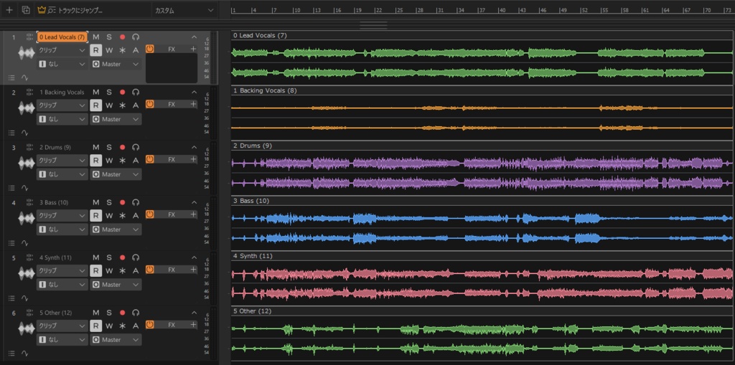
Task: Mute the Drums track
Action: click(x=95, y=147)
